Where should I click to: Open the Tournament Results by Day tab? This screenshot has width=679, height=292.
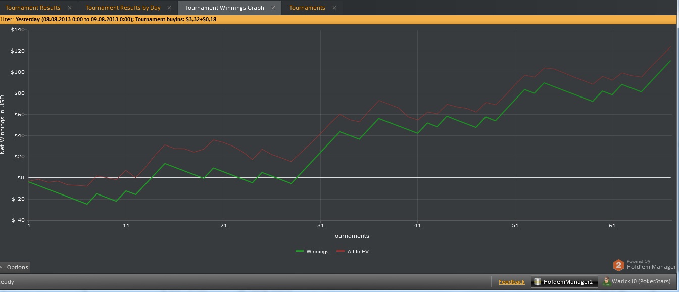[123, 8]
